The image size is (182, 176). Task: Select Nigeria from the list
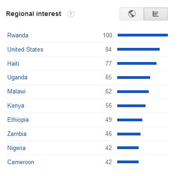(x=16, y=148)
